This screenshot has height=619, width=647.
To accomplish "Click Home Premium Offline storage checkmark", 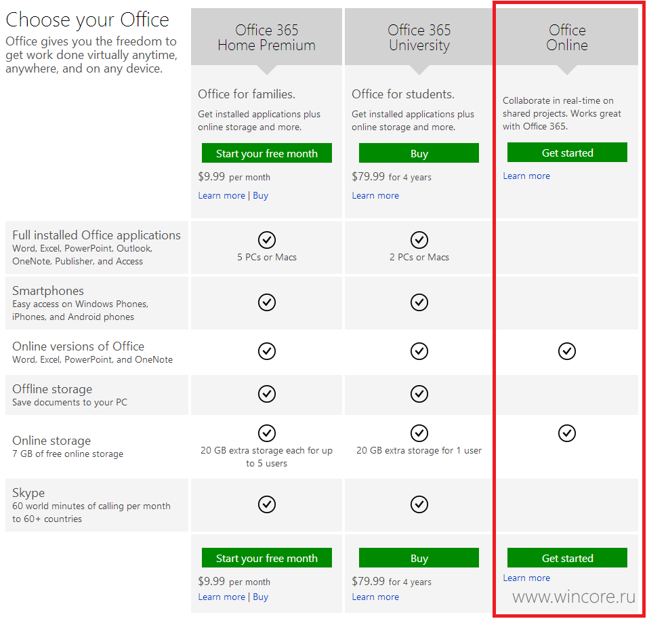I will 267,393.
